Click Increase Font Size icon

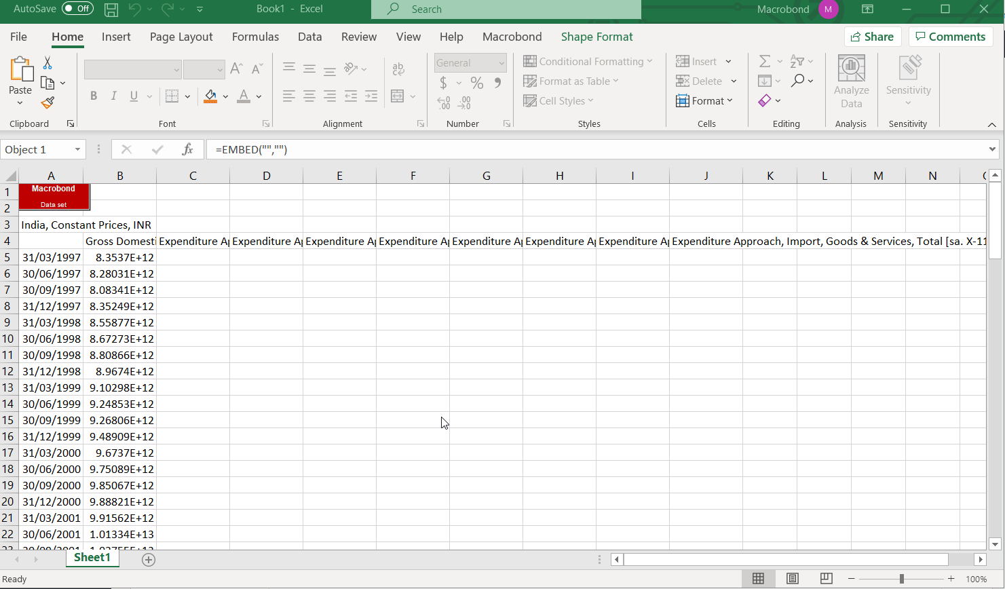click(236, 69)
